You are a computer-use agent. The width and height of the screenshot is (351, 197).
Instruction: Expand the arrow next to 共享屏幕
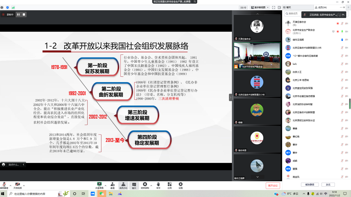[x=105, y=186]
